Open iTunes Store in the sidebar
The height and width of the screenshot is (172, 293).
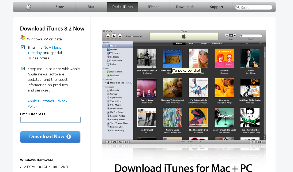[x=118, y=72]
